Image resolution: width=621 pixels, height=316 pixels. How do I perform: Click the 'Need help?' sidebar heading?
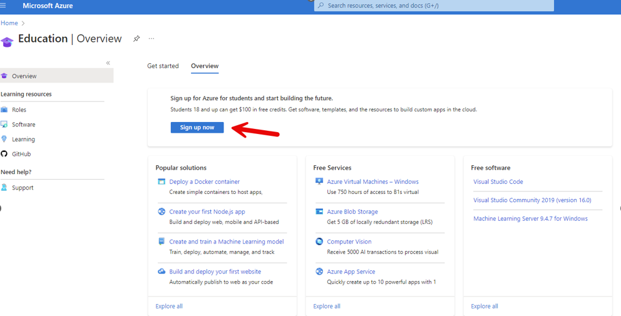click(16, 172)
